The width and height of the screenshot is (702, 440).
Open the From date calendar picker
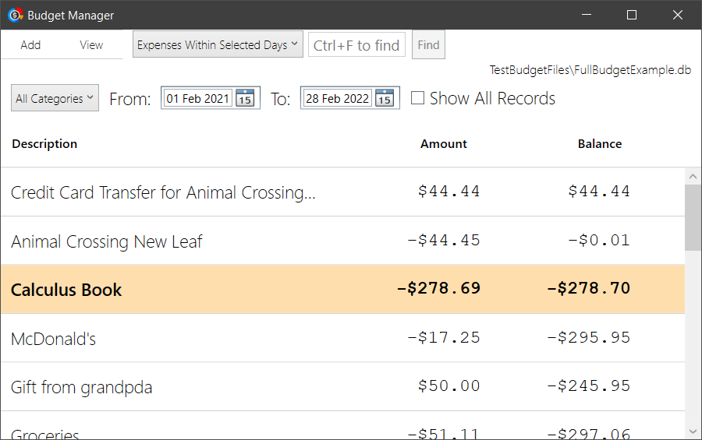(245, 98)
